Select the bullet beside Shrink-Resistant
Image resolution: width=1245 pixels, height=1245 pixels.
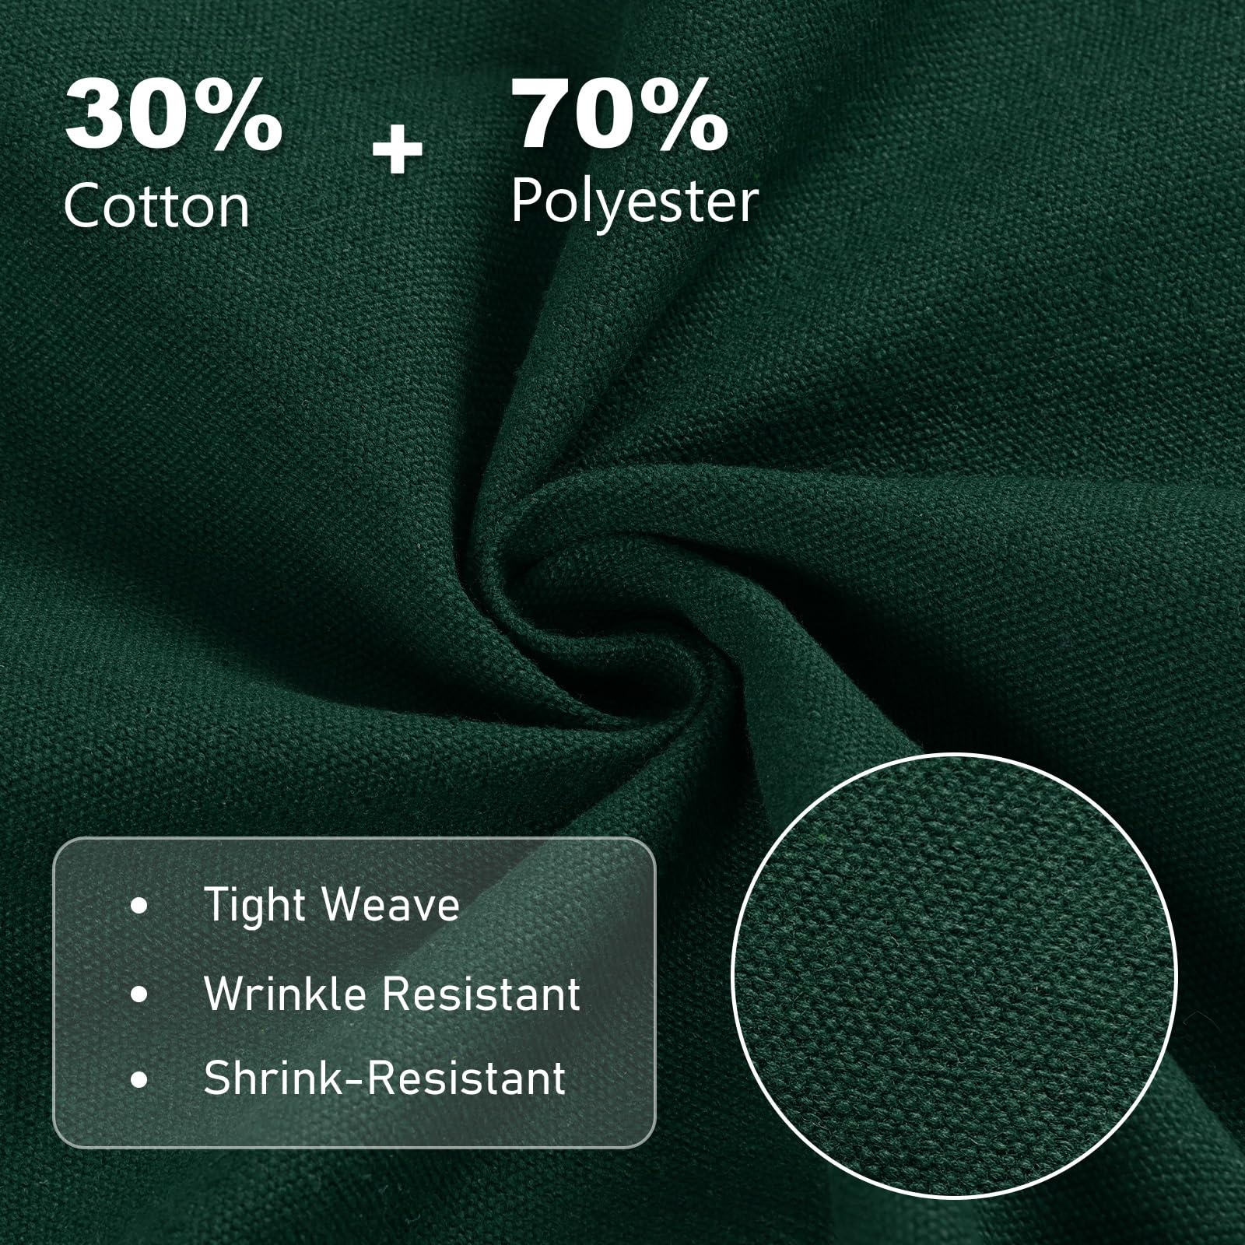click(x=140, y=1079)
